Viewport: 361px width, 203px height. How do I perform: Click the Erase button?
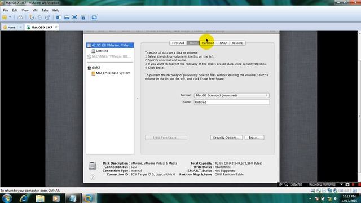click(254, 138)
